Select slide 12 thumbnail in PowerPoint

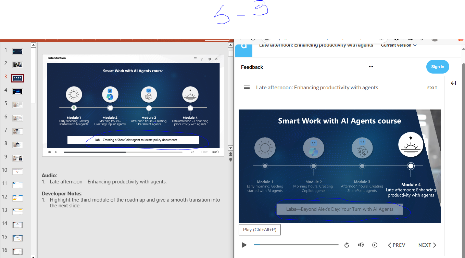(x=17, y=198)
